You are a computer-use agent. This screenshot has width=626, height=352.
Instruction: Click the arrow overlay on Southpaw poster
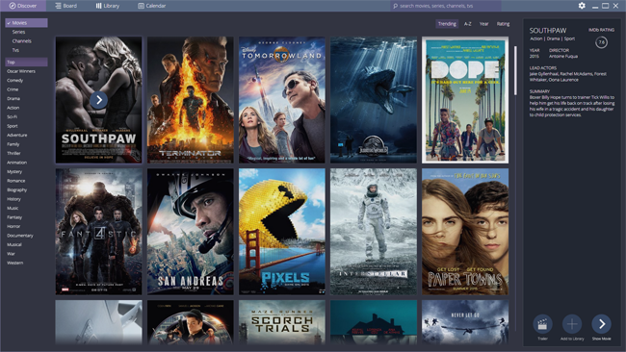click(98, 100)
